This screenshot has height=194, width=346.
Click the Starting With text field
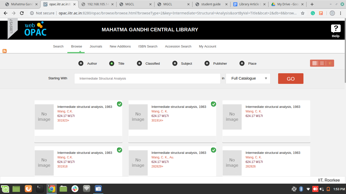[147, 79]
